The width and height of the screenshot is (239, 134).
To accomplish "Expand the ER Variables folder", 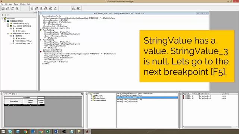I will click(91, 96).
